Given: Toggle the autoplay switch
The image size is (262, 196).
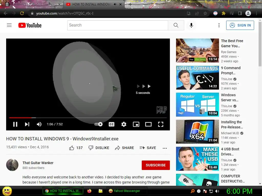Looking at the screenshot, I should (99, 124).
